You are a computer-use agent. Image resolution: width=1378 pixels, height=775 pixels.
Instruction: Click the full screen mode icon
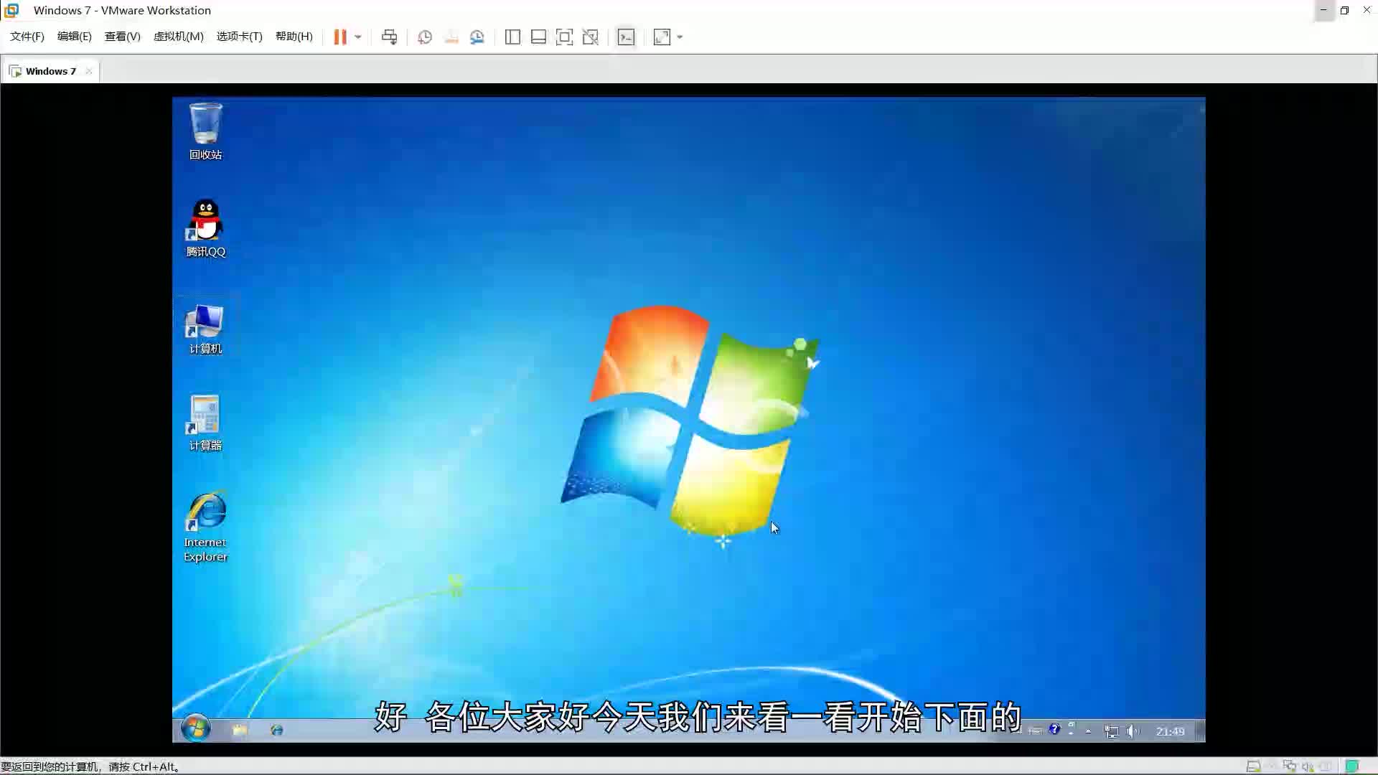[x=564, y=37]
